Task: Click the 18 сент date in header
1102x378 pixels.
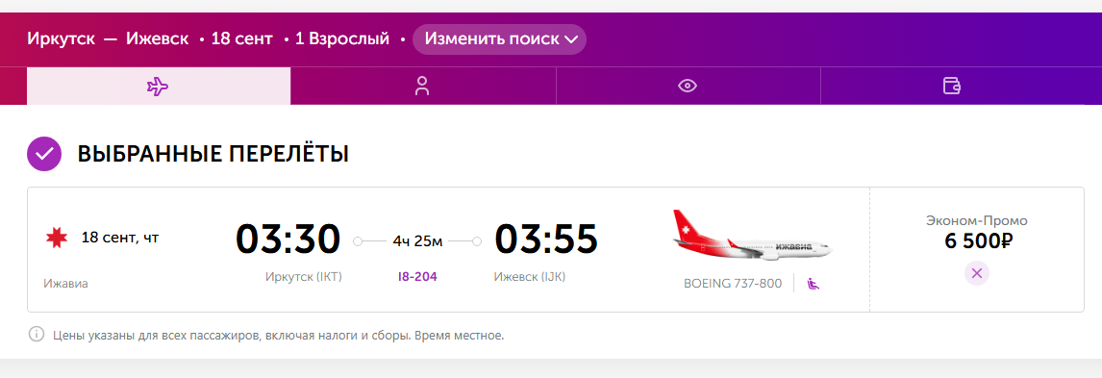Action: point(241,38)
